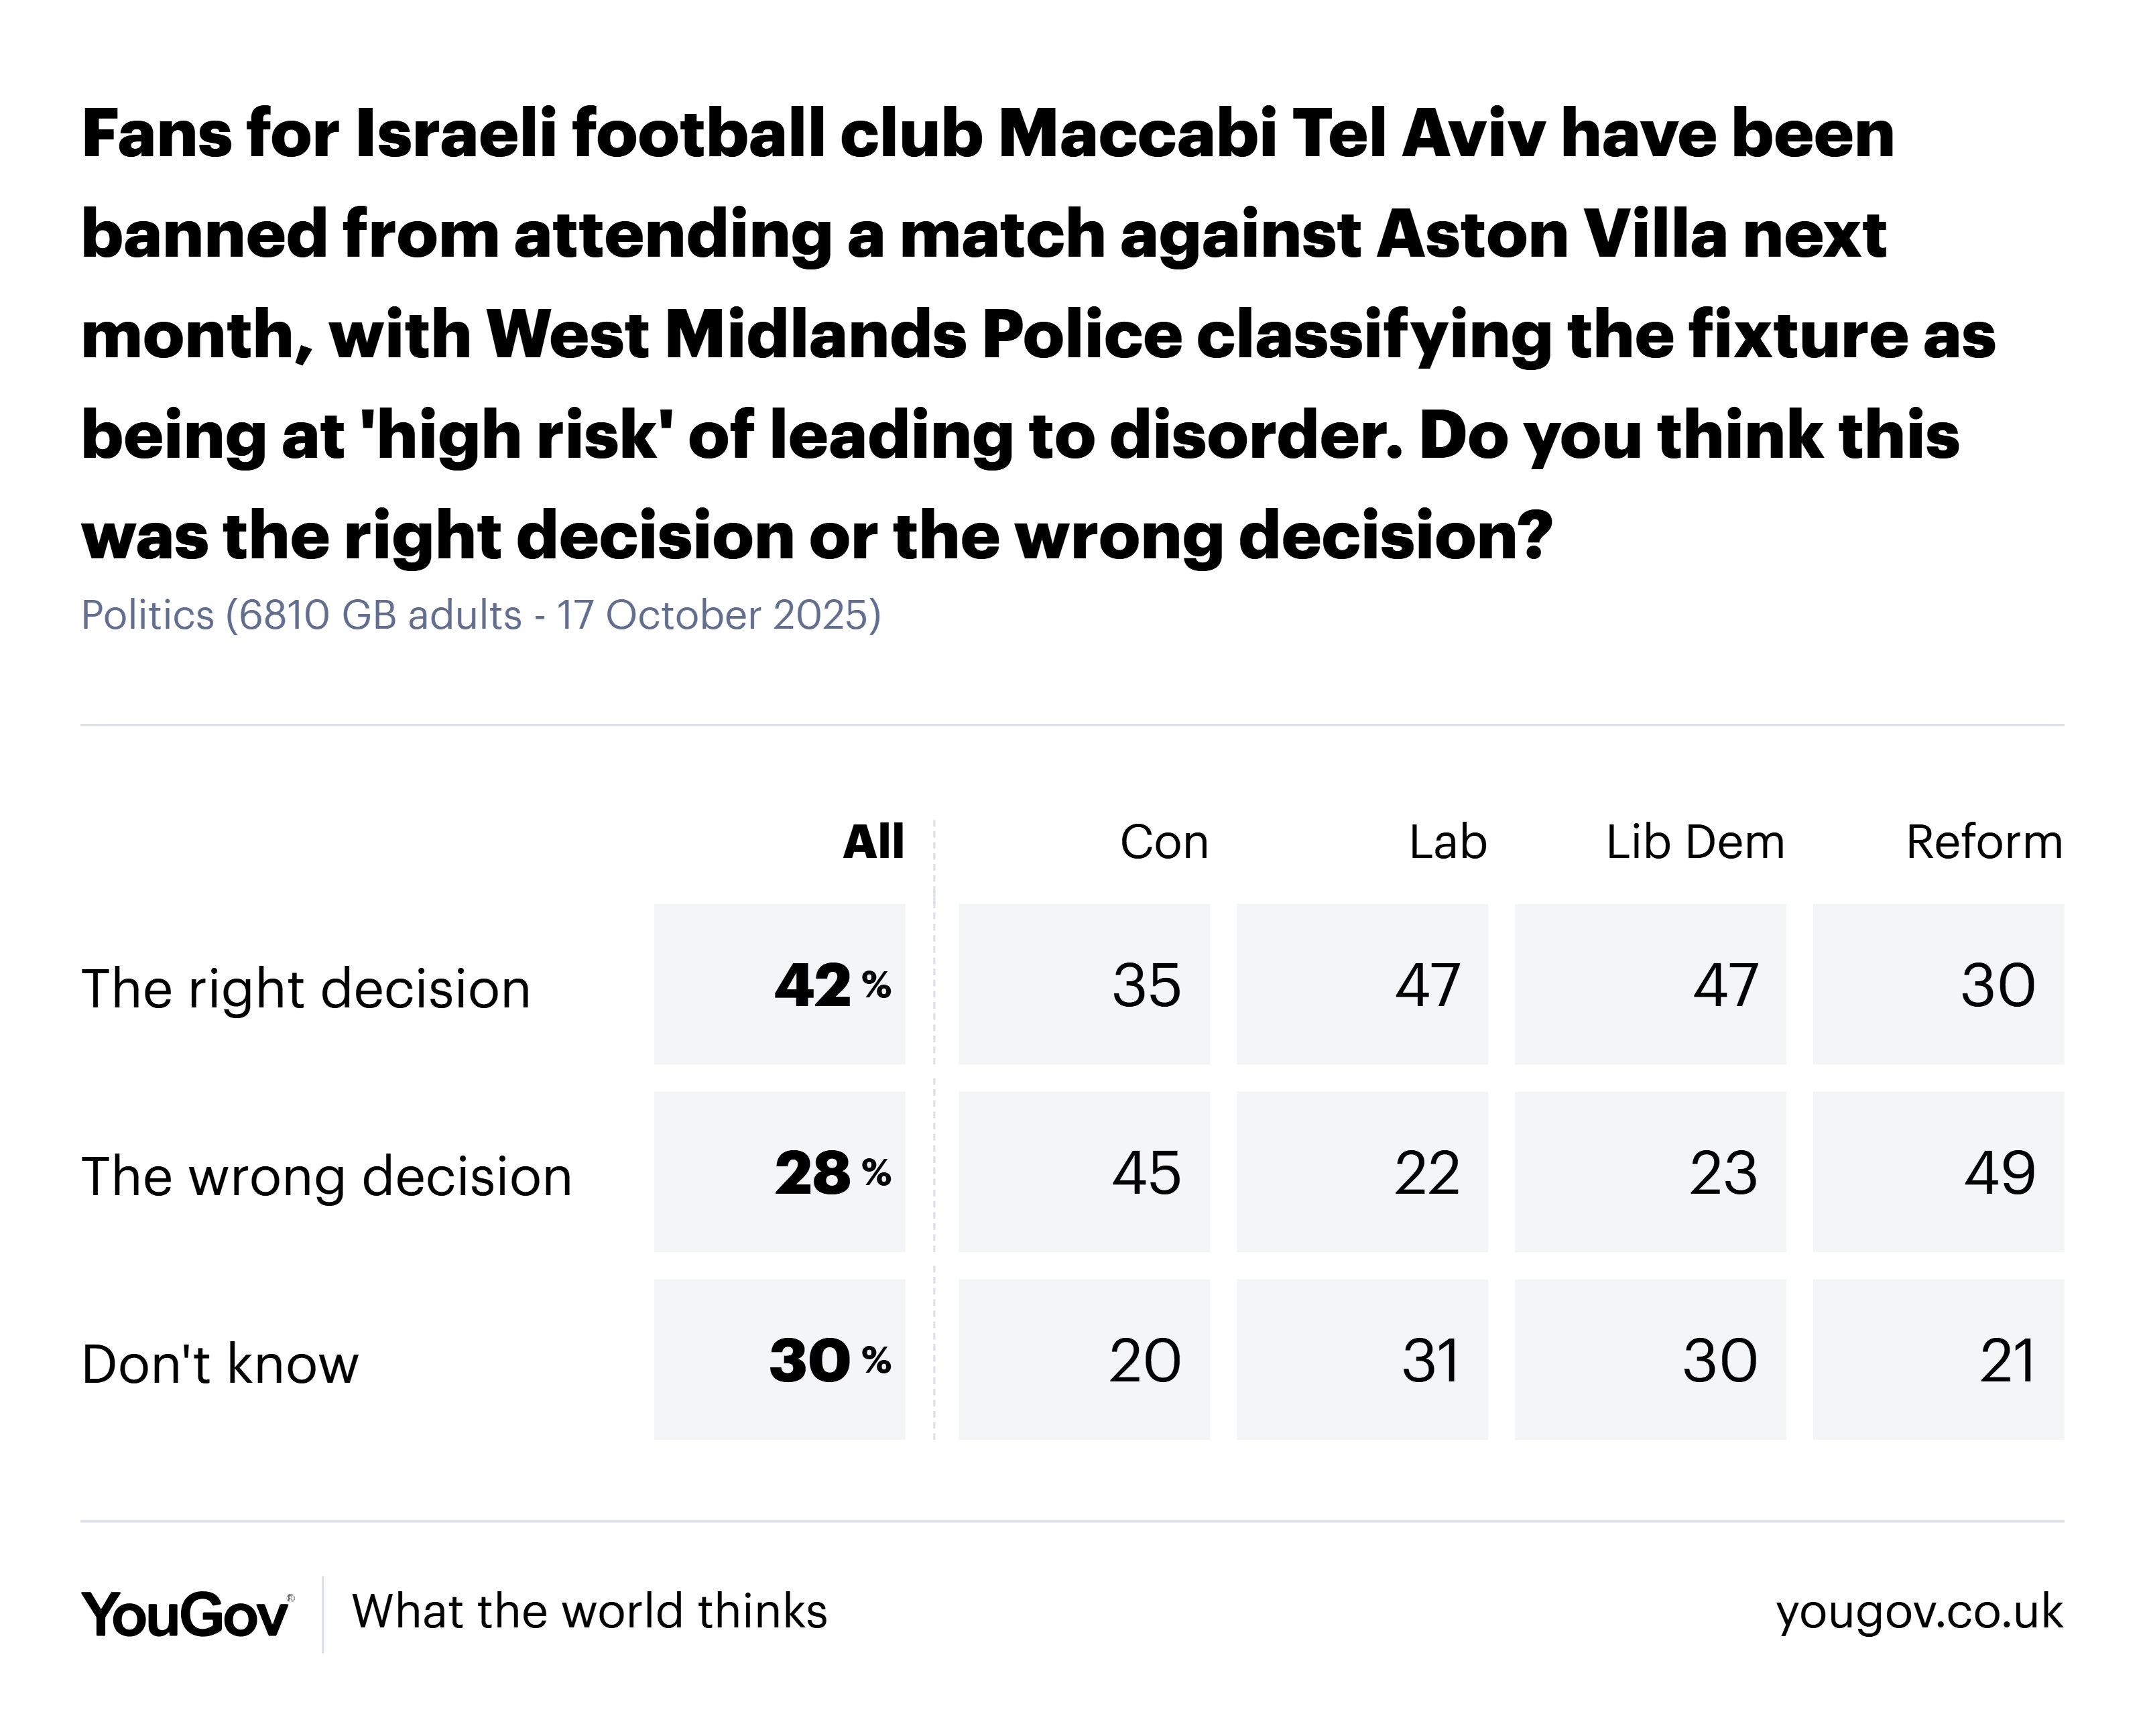Viewport: 2145px width, 1736px height.
Task: Select the 'Con' column header
Action: tap(1164, 842)
